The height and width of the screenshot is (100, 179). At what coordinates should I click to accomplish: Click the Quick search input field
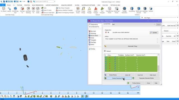coord(45,2)
